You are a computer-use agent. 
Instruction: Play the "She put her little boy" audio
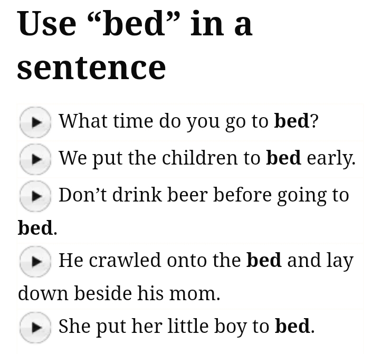[35, 327]
